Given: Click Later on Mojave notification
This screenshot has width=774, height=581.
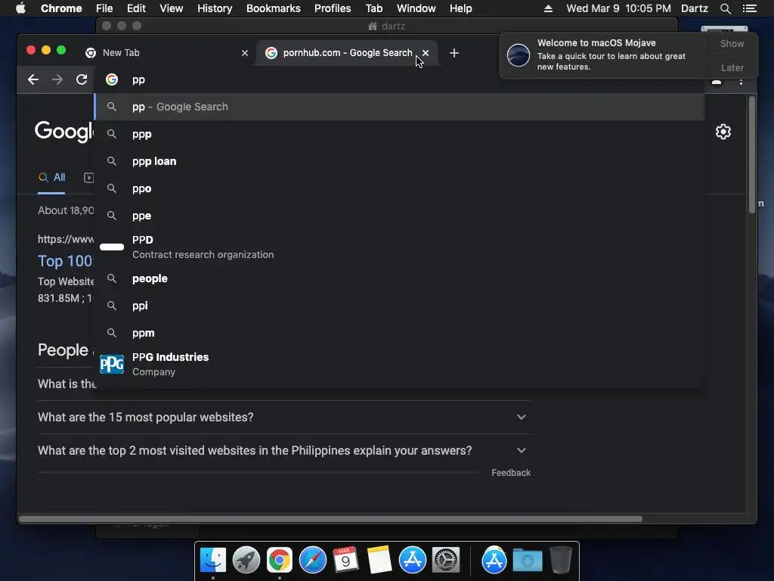Looking at the screenshot, I should point(732,67).
